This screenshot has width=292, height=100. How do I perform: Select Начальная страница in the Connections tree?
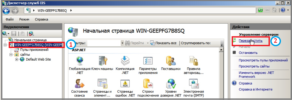30,40
